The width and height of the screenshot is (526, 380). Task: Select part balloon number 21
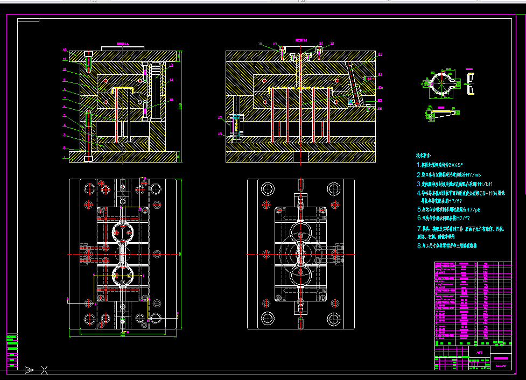[332, 43]
